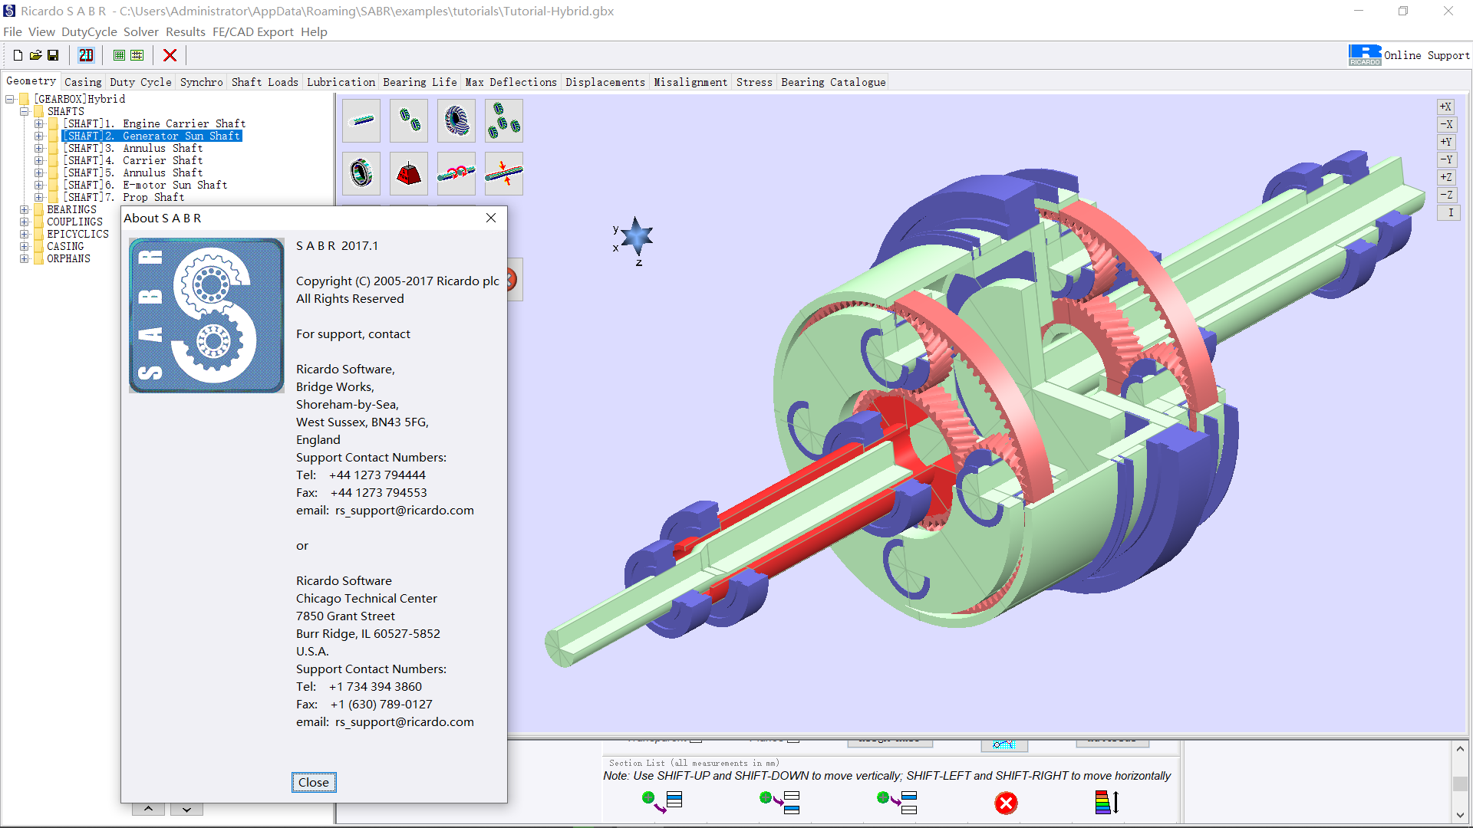
Task: Open the FE/CAD Export menu
Action: click(253, 31)
